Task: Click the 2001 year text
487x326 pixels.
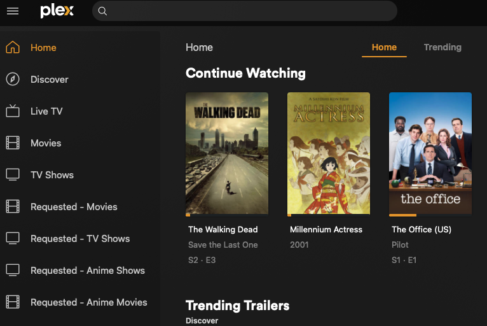Action: (299, 244)
